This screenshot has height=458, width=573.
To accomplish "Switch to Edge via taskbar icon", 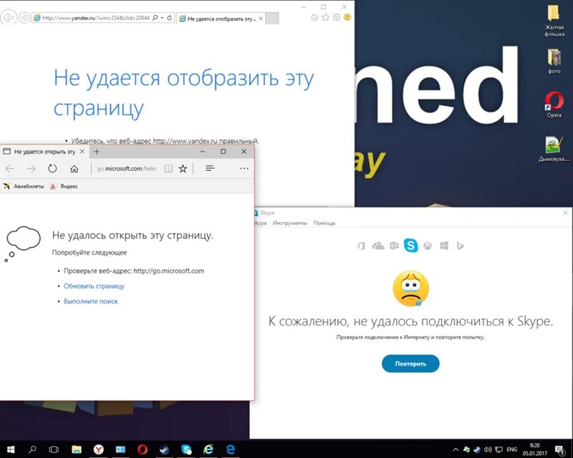I will click(230, 449).
